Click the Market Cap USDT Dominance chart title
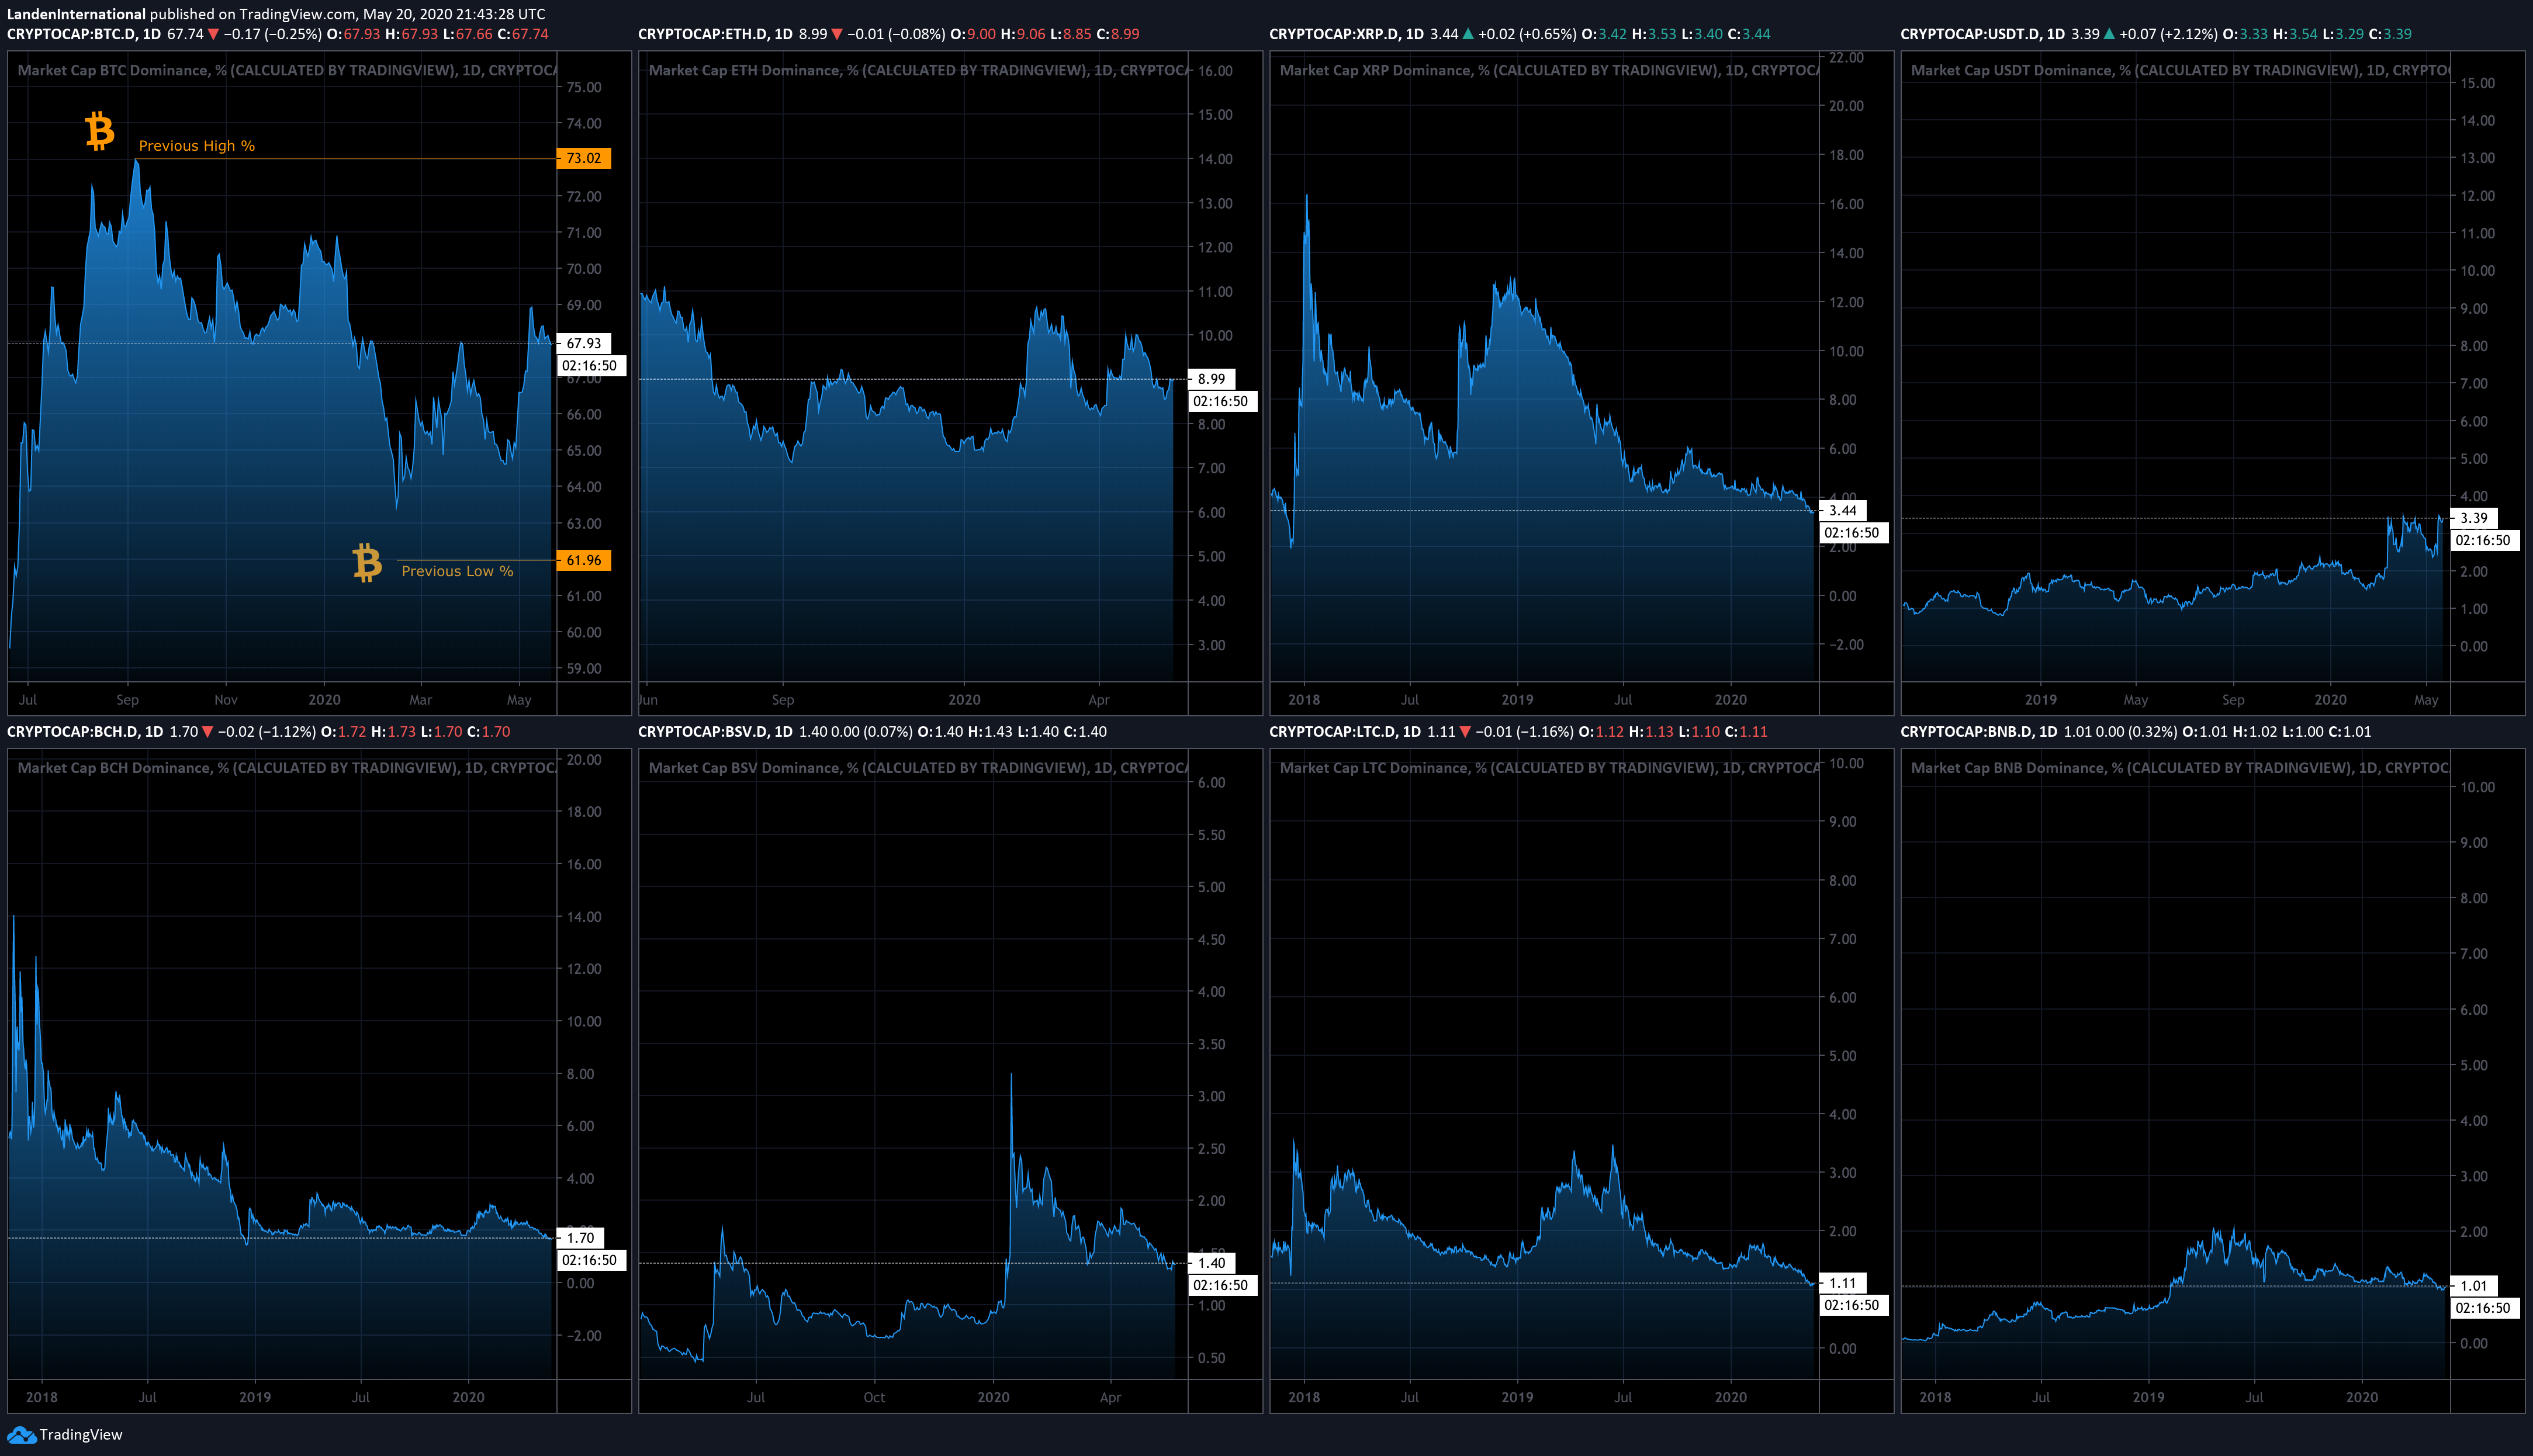 pyautogui.click(x=2180, y=70)
